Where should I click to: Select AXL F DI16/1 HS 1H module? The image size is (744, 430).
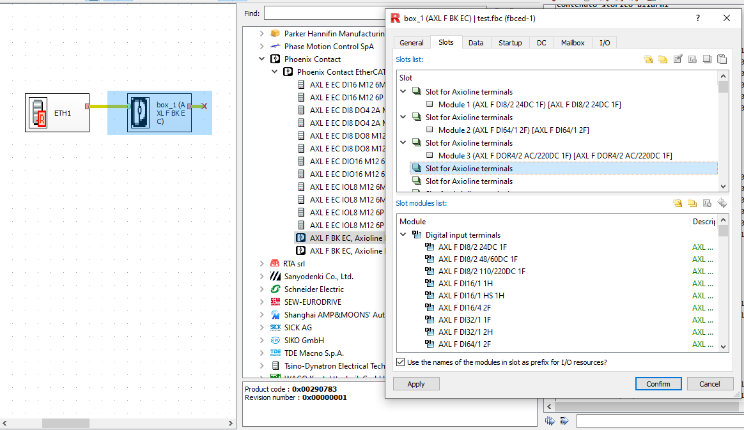[471, 295]
